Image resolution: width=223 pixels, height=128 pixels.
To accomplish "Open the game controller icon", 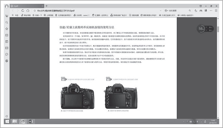I will pyautogui.click(x=201, y=10).
